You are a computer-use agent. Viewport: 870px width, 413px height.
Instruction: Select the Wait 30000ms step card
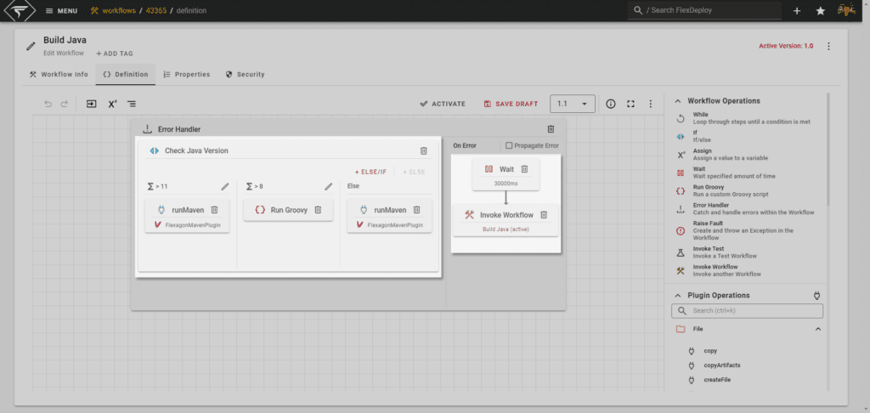506,174
